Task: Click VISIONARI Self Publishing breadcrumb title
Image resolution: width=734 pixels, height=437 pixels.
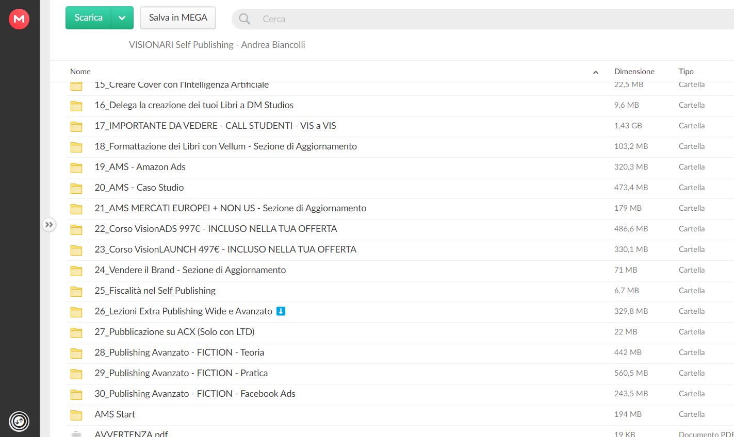Action: coord(217,45)
